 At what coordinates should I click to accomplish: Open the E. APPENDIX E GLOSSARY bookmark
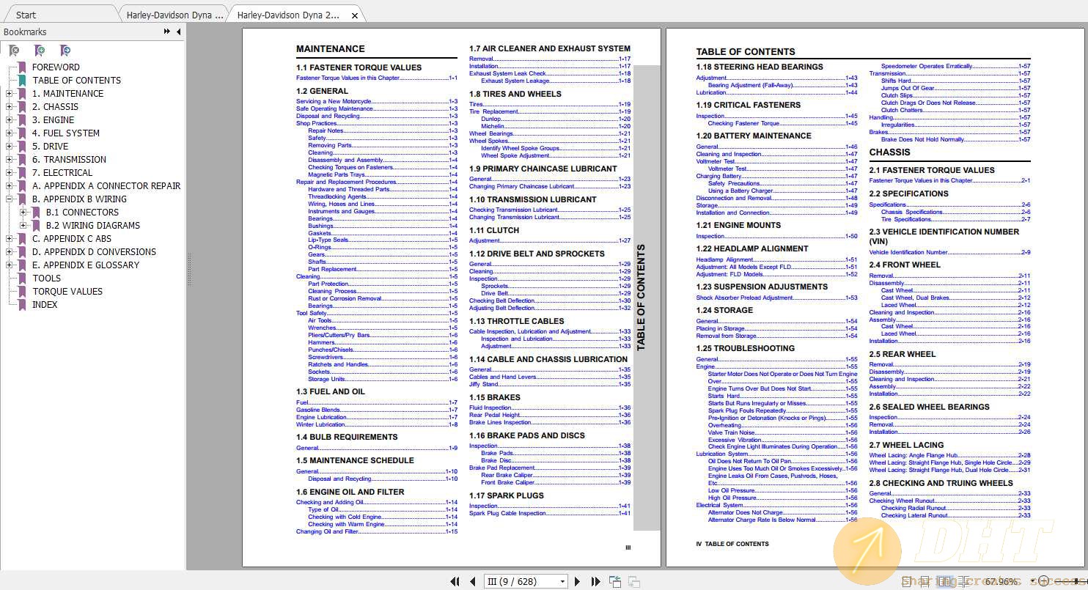click(86, 265)
